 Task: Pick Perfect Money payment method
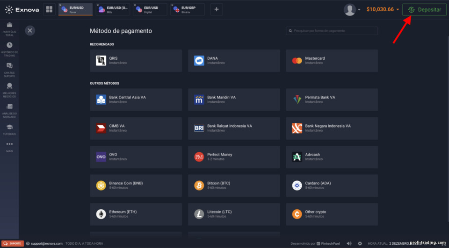(x=234, y=157)
